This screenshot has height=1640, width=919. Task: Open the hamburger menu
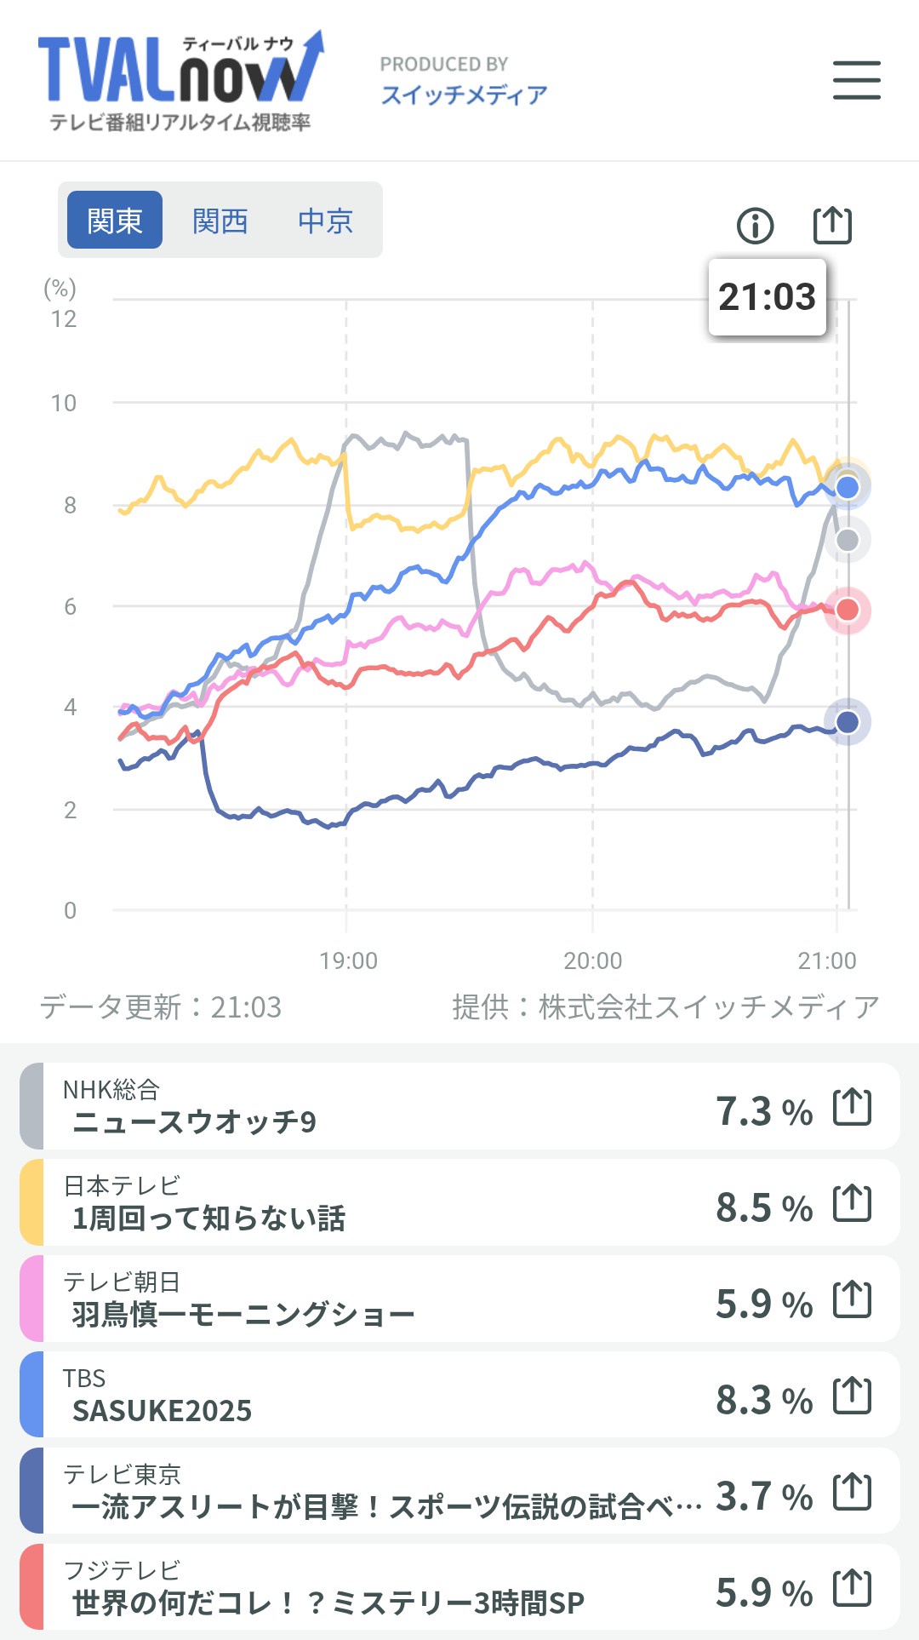coord(856,80)
